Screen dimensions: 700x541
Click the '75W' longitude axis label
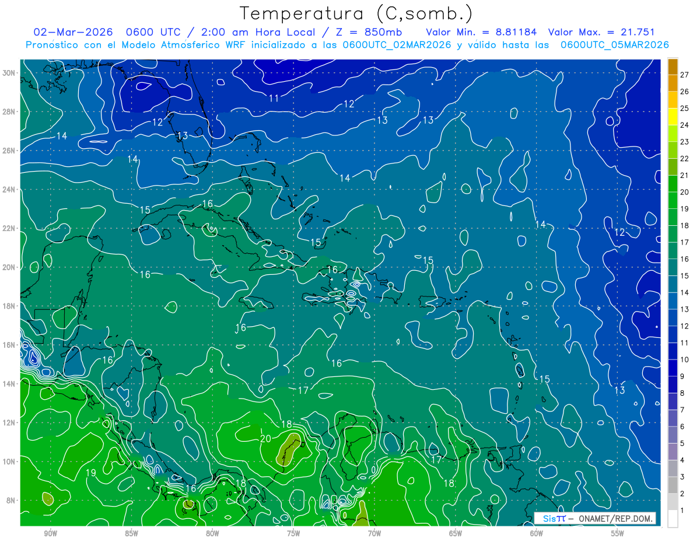[293, 533]
